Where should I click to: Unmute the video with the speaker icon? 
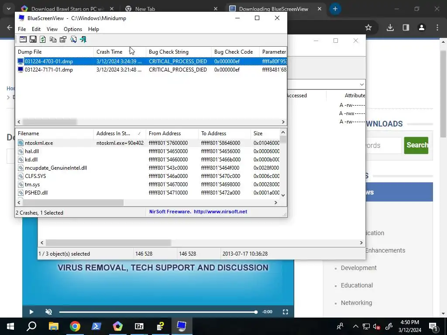coord(49,311)
